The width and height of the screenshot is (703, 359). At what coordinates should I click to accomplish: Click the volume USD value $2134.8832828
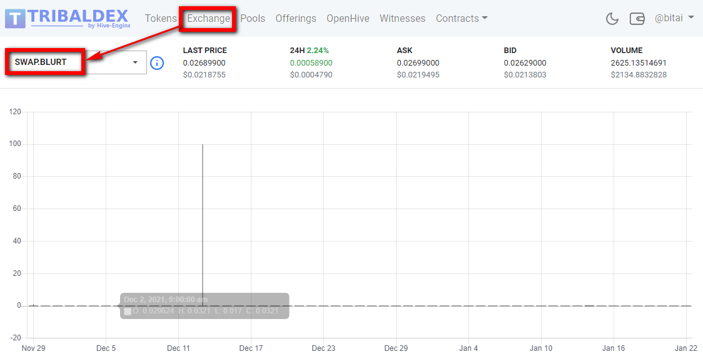click(x=639, y=75)
